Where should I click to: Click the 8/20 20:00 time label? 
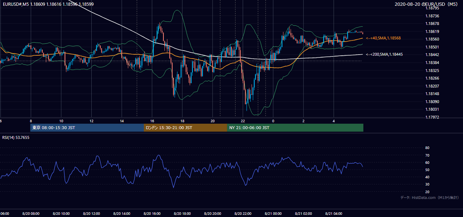point(212,214)
